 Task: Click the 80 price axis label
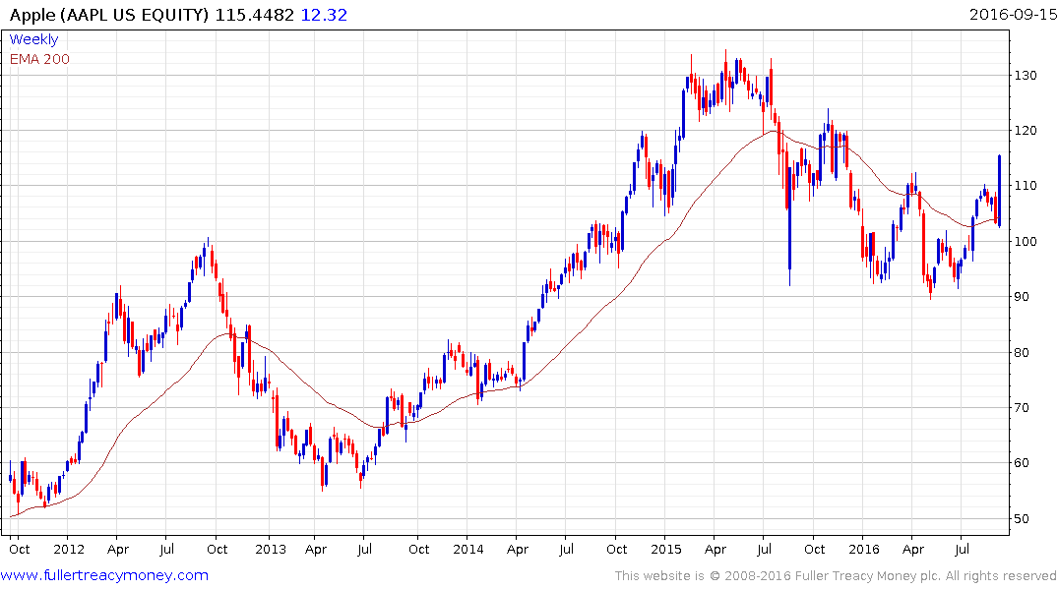point(1021,352)
